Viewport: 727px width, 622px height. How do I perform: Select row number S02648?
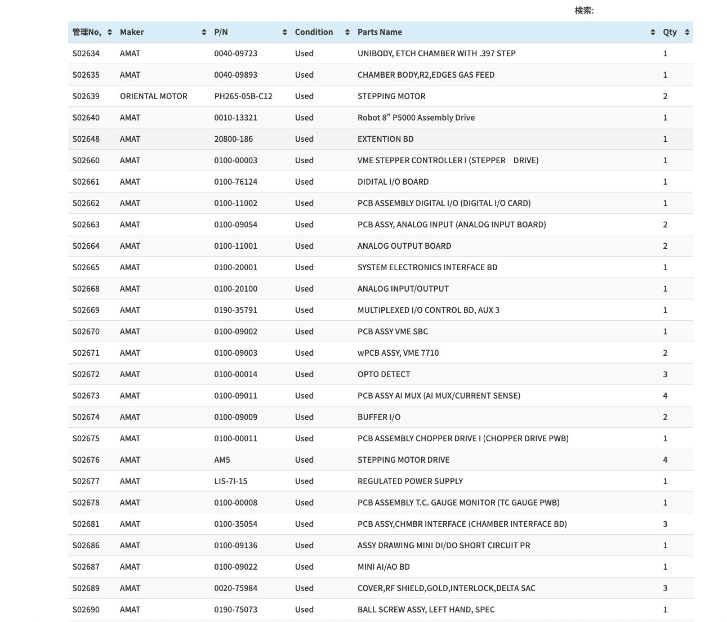pyautogui.click(x=86, y=139)
